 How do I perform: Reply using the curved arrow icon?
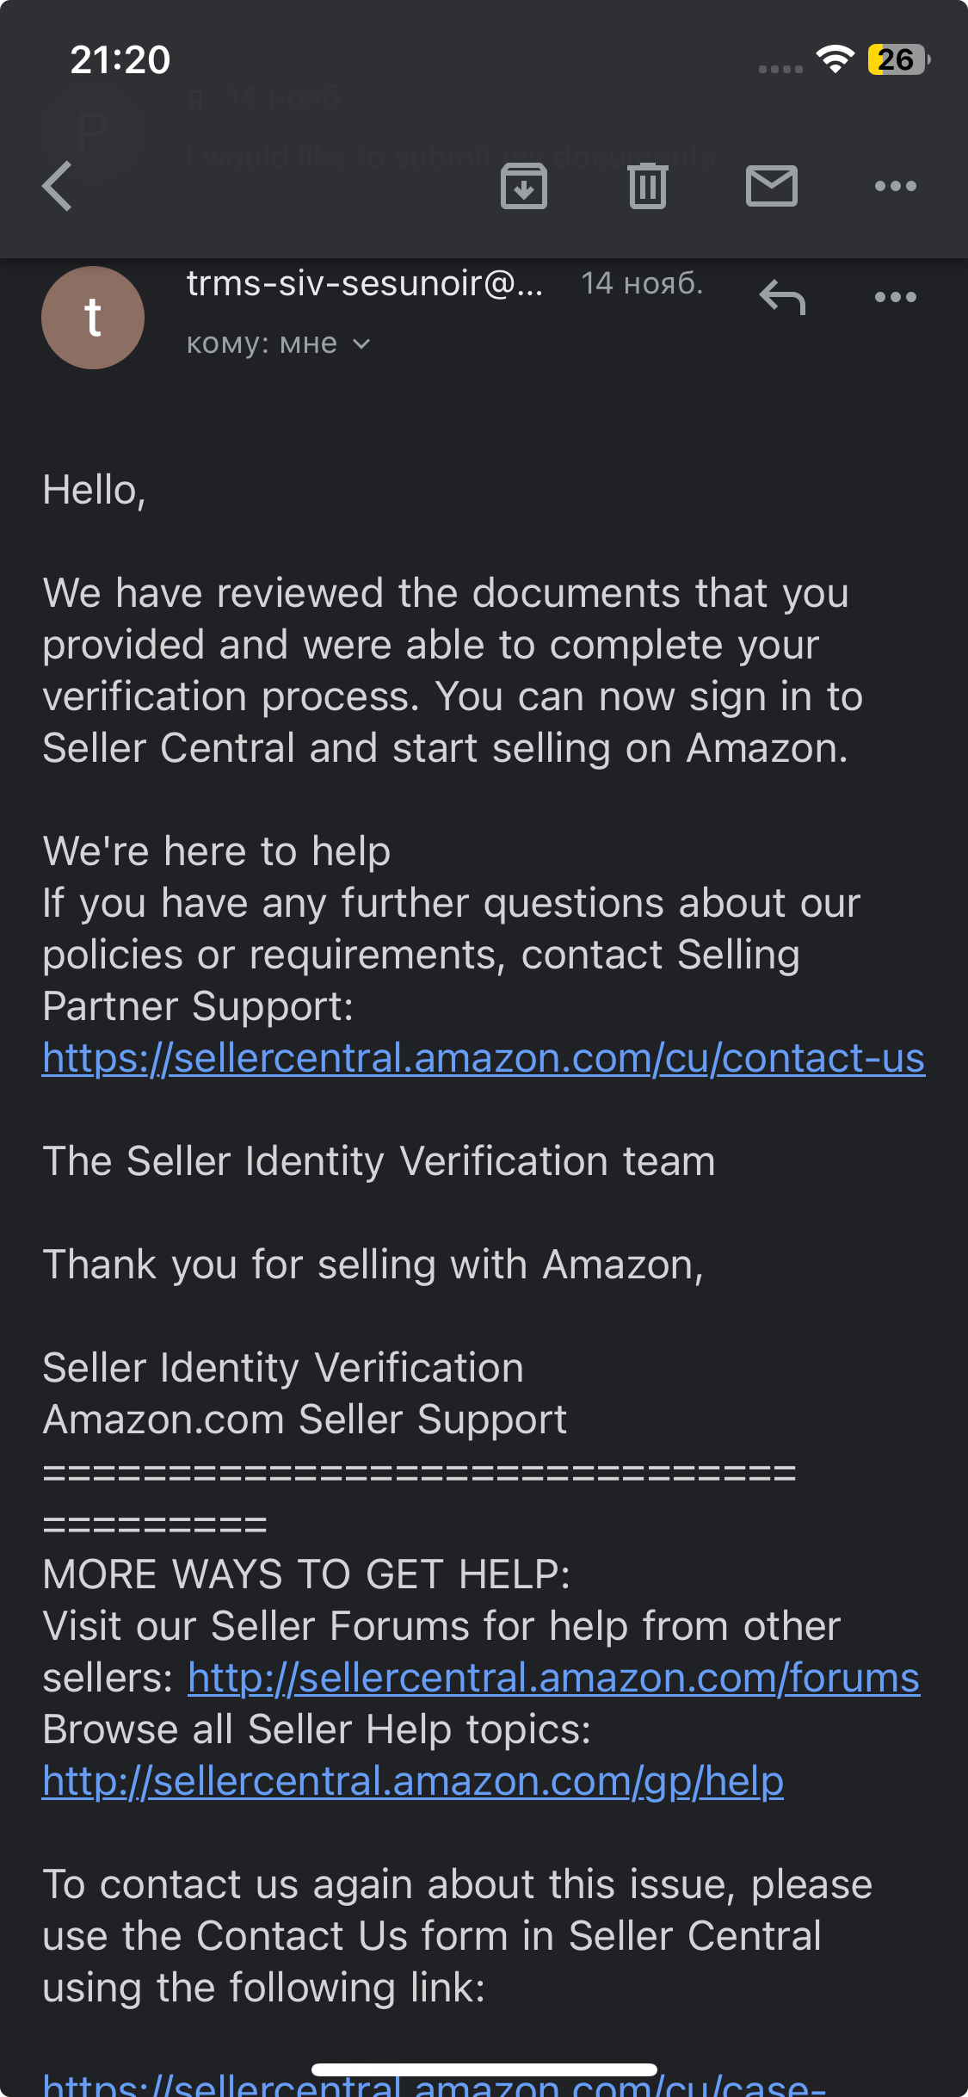782,297
